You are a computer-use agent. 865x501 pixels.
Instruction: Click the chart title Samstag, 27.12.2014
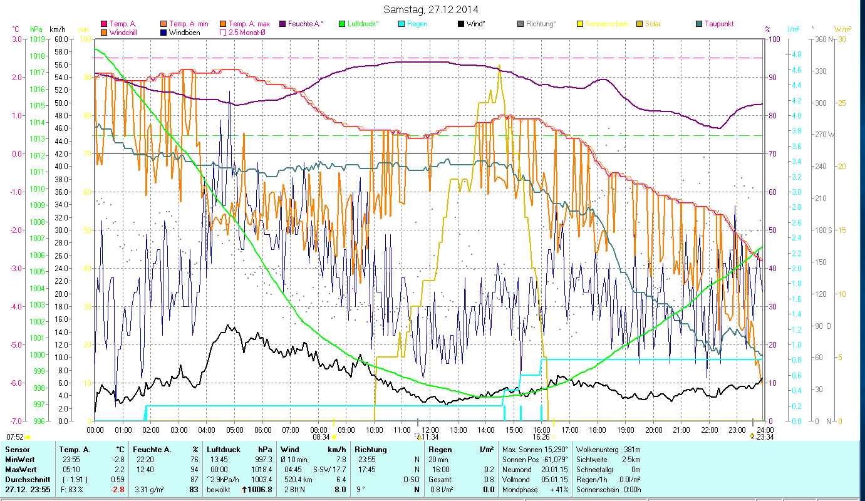pos(432,10)
